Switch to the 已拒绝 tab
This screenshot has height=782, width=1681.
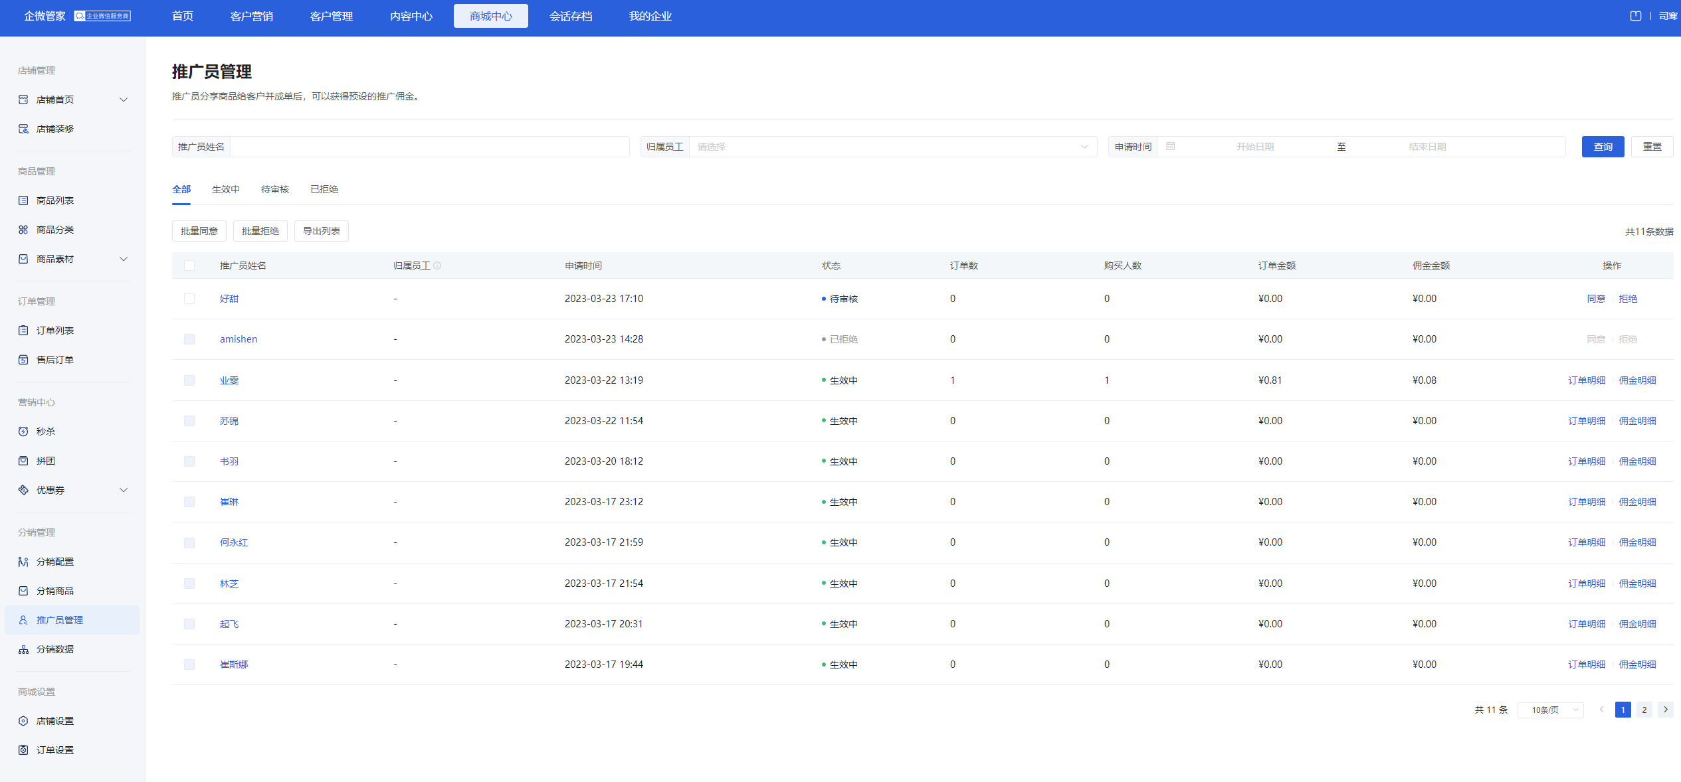pos(324,189)
